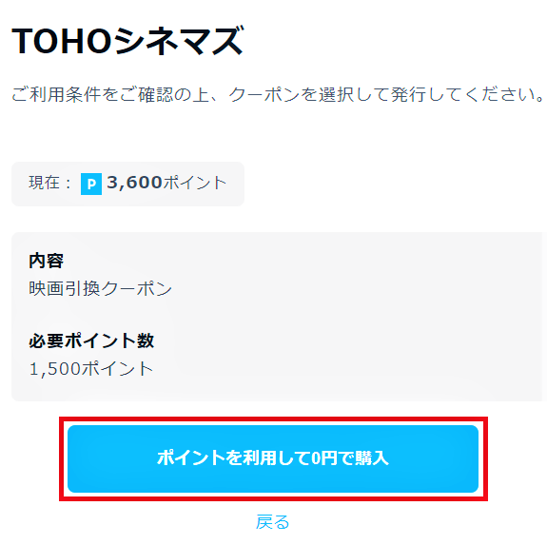The width and height of the screenshot is (547, 545).
Task: Click the gray coupon details panel
Action: pos(279,317)
